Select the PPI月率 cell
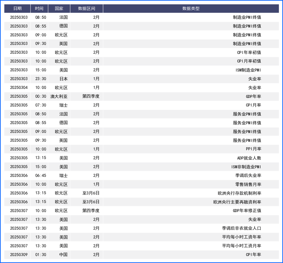Image resolution: width=283 pixels, height=263 pixels. (x=254, y=149)
